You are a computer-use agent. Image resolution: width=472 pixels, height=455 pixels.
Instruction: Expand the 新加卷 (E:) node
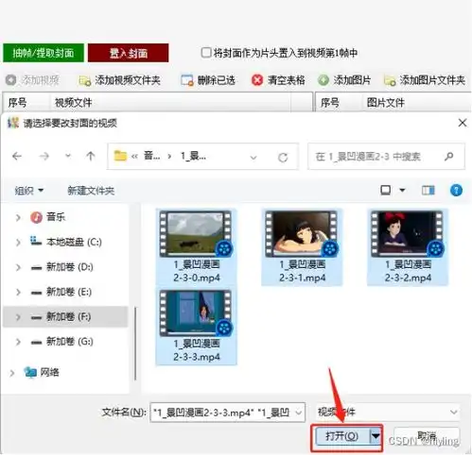point(18,293)
